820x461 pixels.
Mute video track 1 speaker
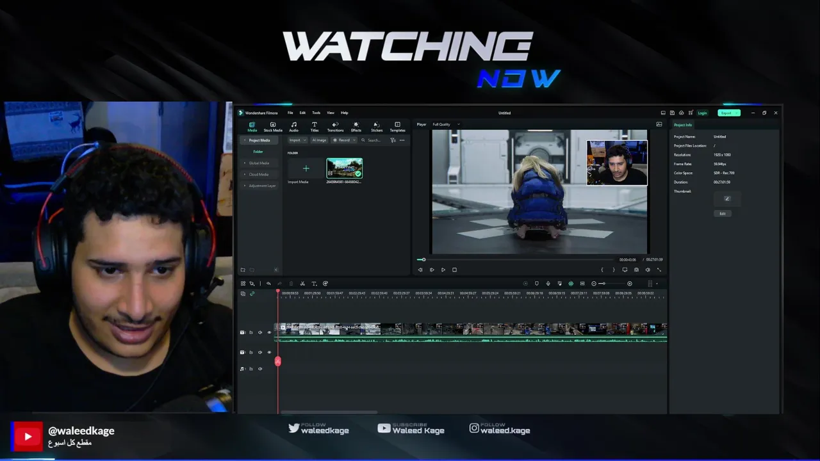(x=260, y=352)
